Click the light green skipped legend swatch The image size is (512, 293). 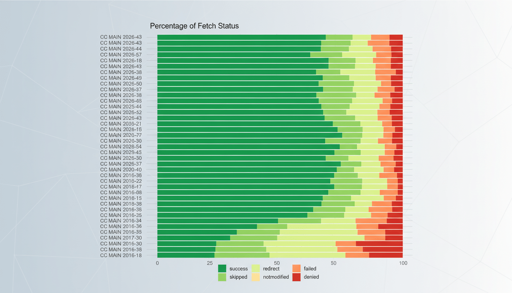[222, 277]
